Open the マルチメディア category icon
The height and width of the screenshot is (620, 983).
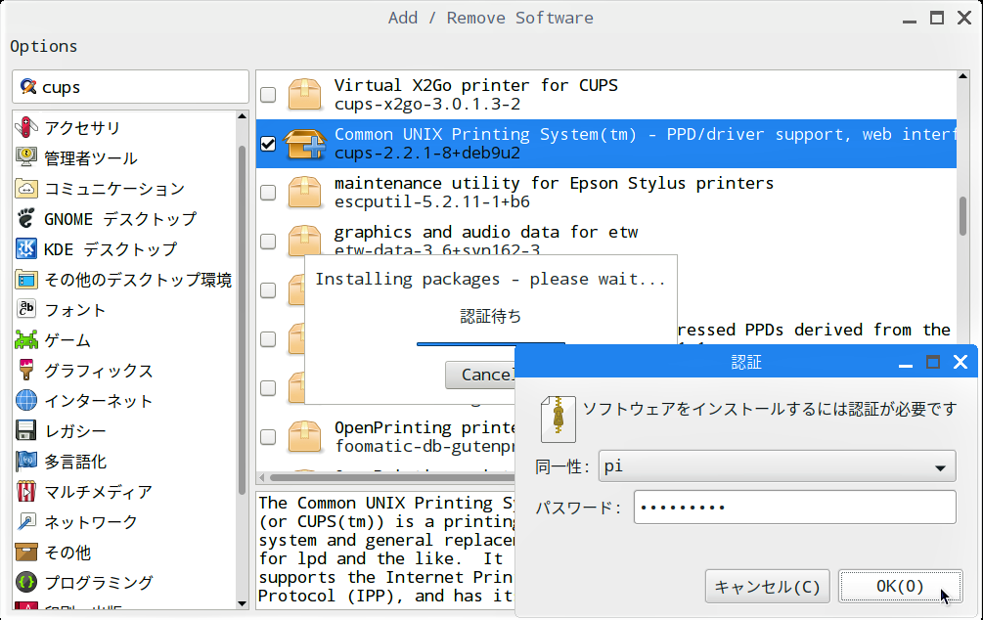26,492
